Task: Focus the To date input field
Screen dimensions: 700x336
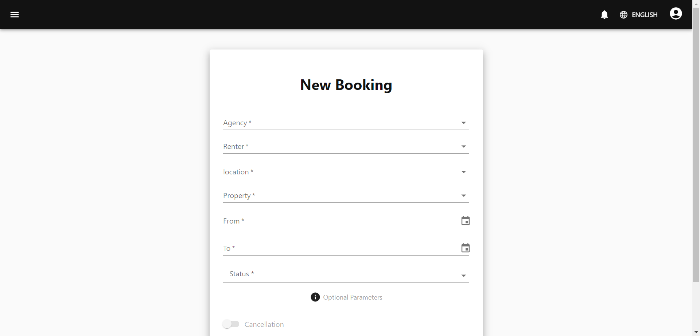Action: tap(341, 248)
